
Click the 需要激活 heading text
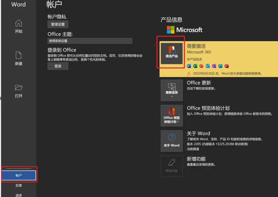[x=196, y=46]
